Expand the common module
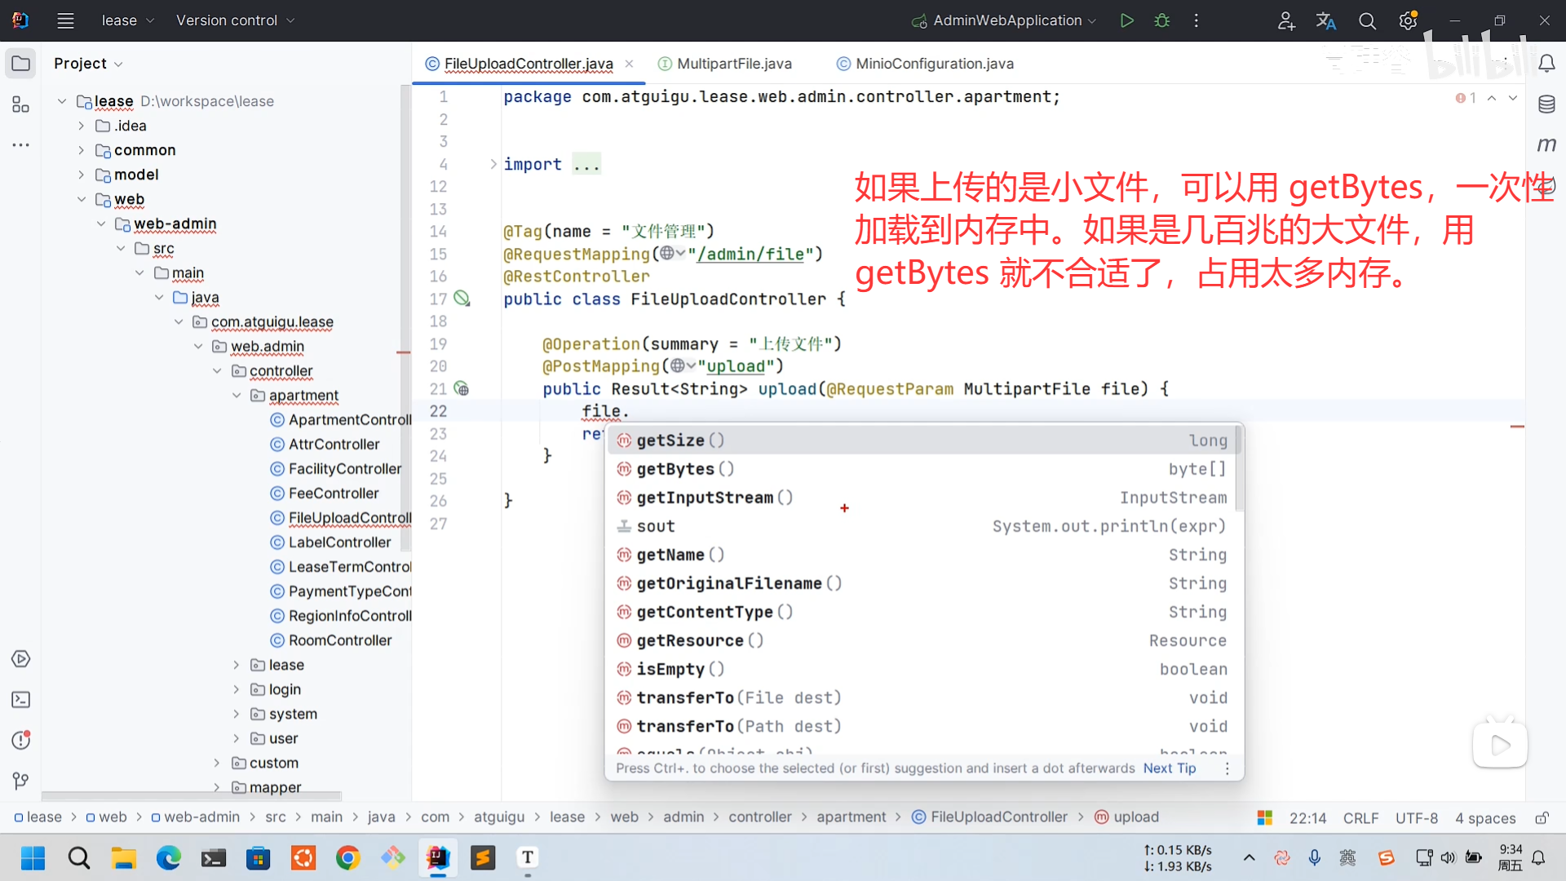 pos(81,150)
